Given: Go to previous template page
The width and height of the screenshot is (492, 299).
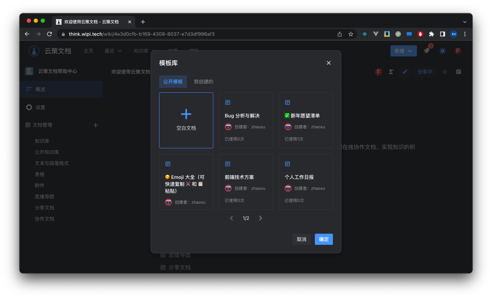Looking at the screenshot, I should pos(231,218).
